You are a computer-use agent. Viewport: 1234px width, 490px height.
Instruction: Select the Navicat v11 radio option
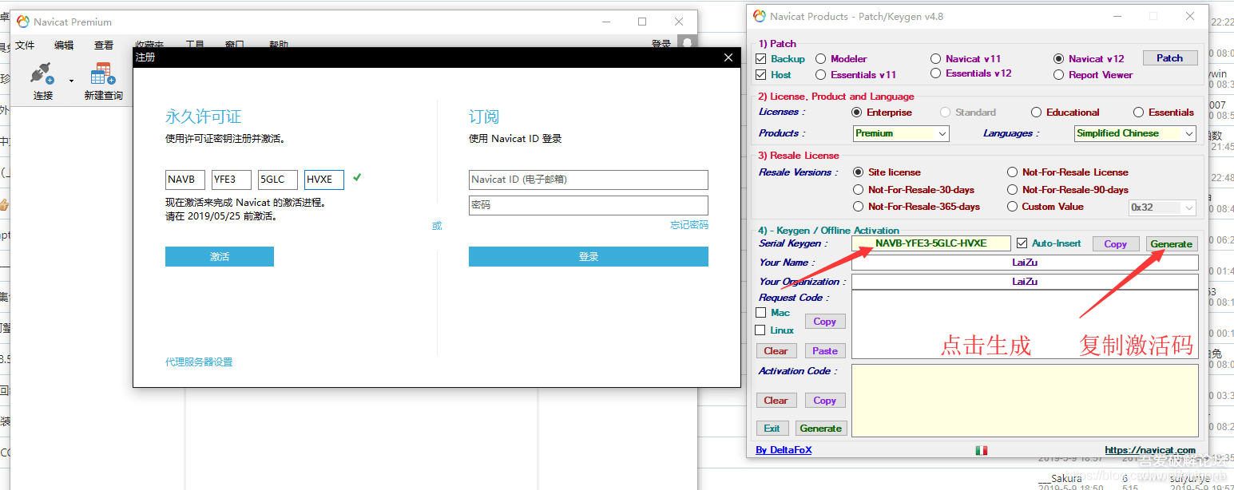click(936, 59)
